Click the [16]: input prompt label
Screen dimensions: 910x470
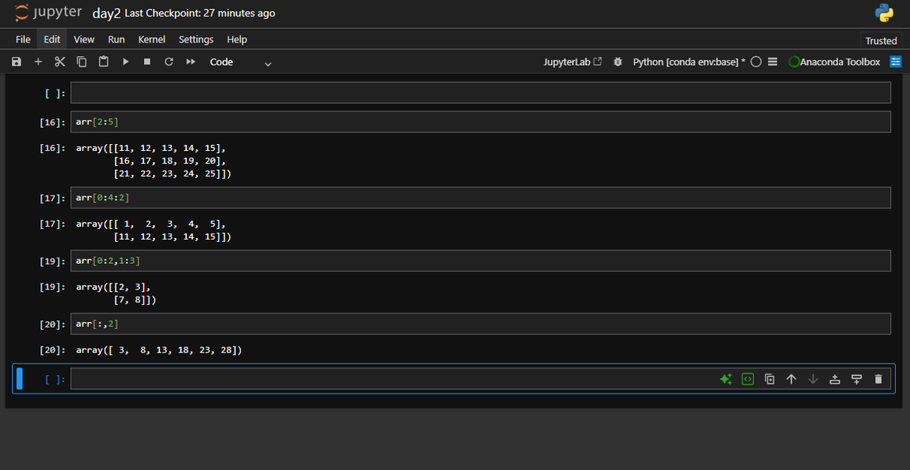click(x=52, y=122)
